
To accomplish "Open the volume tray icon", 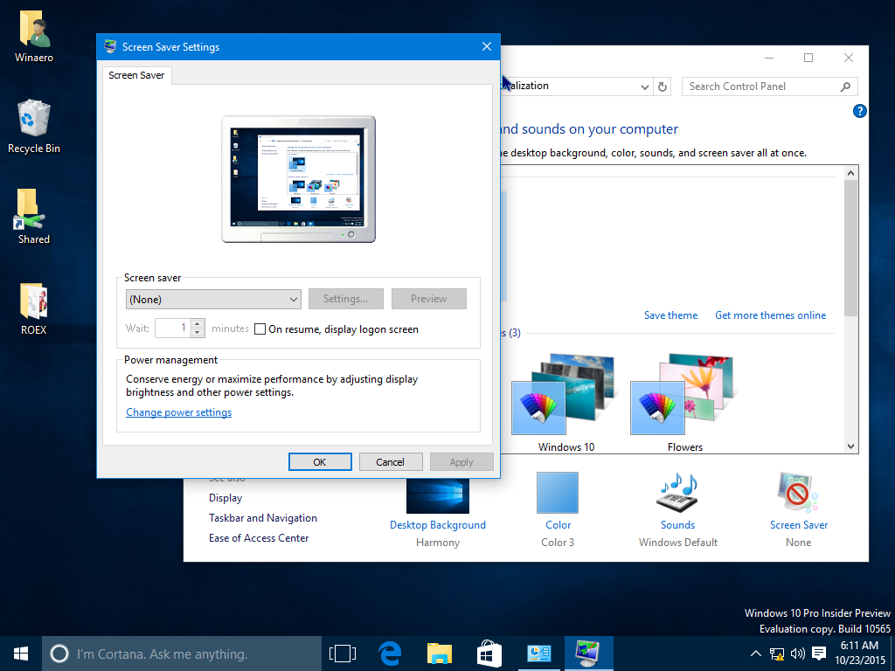I will click(x=797, y=654).
